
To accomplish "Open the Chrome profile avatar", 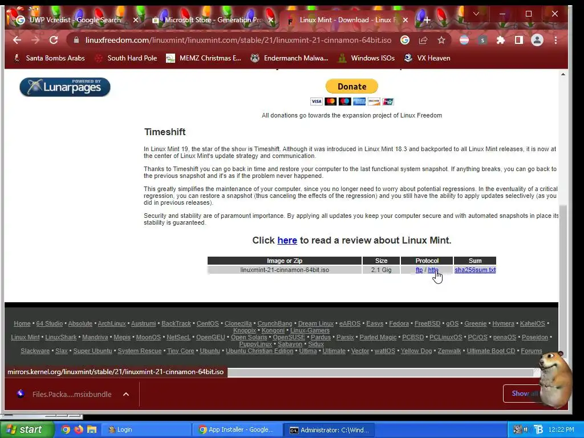I will coord(537,40).
